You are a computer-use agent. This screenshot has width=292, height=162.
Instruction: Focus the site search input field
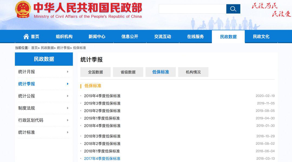click(x=193, y=9)
